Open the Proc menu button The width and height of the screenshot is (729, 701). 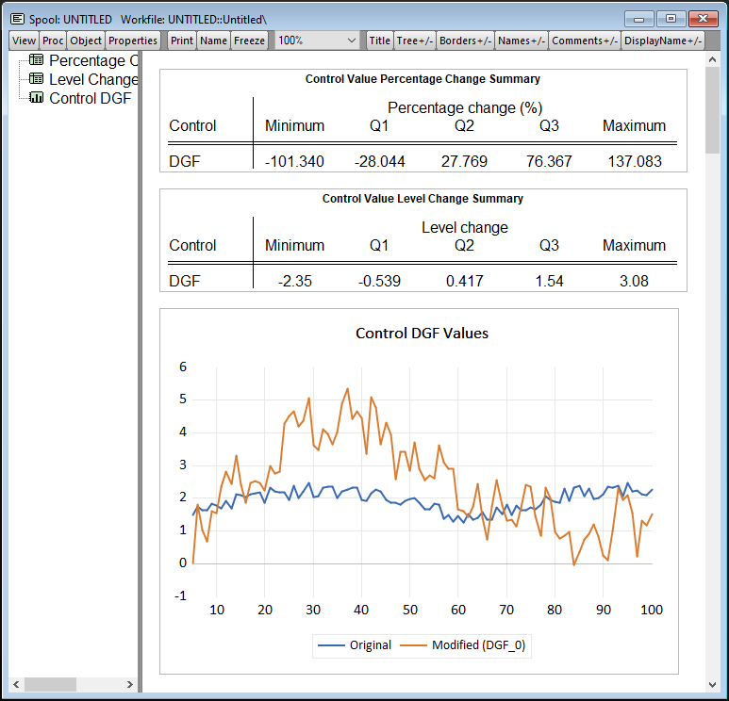coord(53,41)
